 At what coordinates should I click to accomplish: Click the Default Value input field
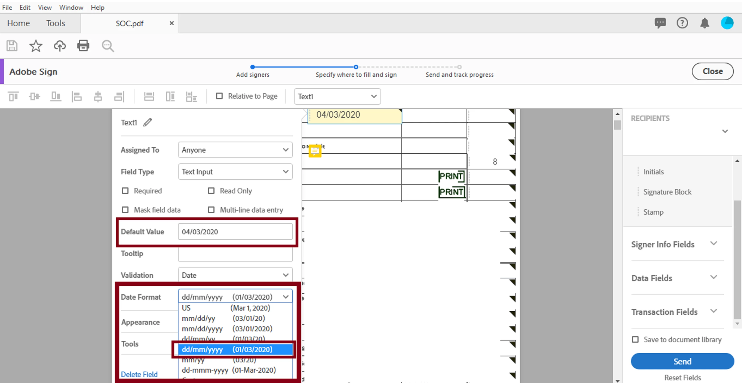pyautogui.click(x=235, y=232)
